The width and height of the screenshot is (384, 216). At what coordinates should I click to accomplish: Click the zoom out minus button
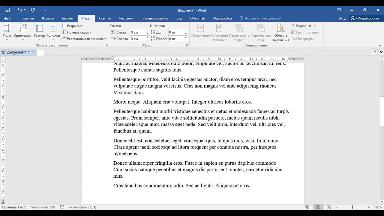click(336, 207)
